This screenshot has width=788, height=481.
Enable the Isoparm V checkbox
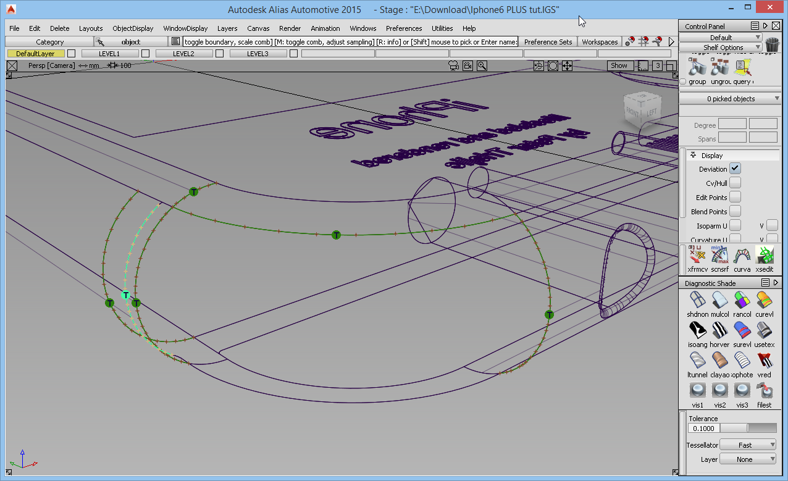point(772,225)
